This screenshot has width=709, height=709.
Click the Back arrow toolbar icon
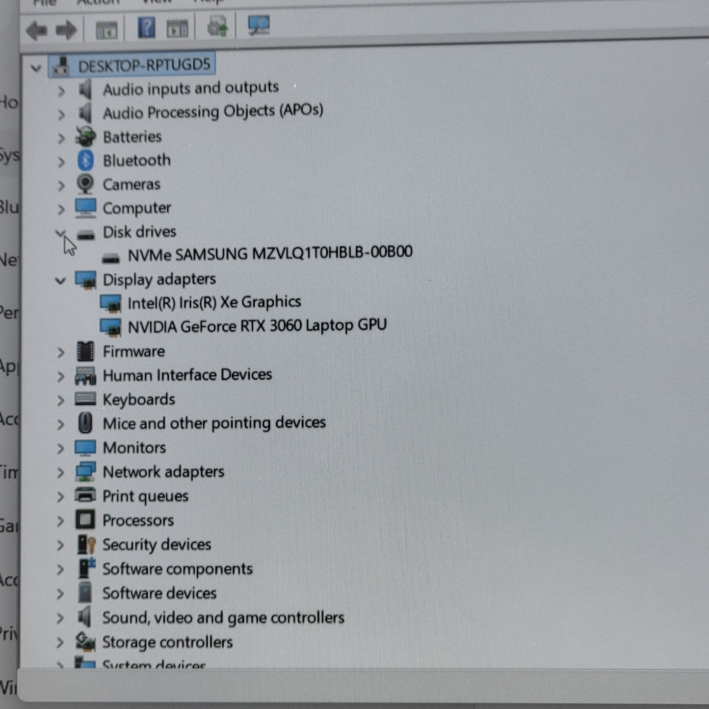37,30
